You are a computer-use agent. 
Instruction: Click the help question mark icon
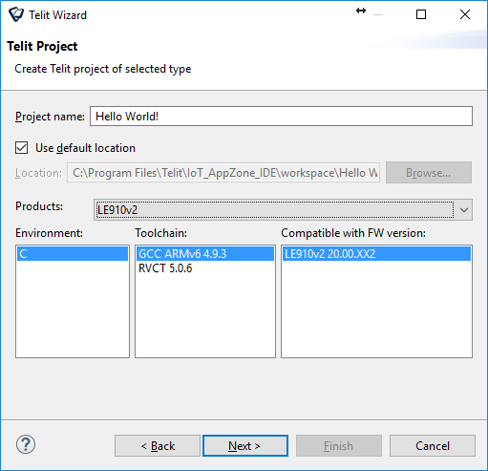[26, 444]
